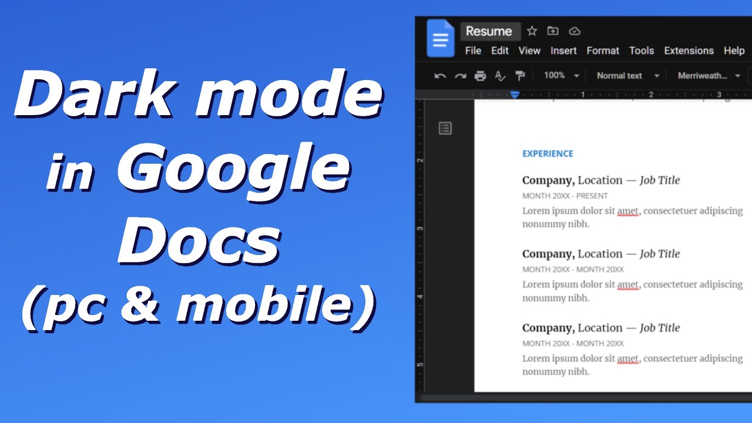Open the Tools menu
This screenshot has height=423, width=752.
[642, 51]
